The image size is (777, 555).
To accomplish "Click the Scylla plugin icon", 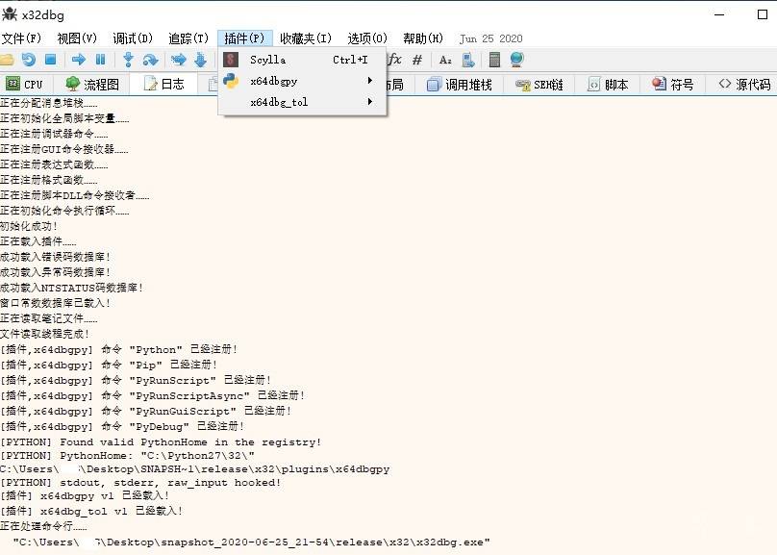I will [x=231, y=60].
